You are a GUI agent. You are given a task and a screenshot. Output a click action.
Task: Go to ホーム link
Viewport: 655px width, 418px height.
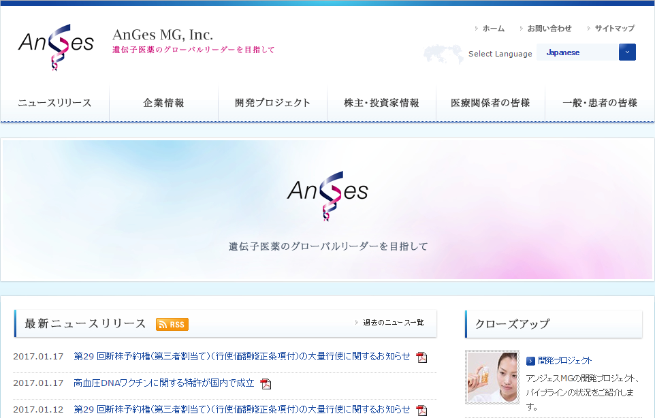coord(494,29)
